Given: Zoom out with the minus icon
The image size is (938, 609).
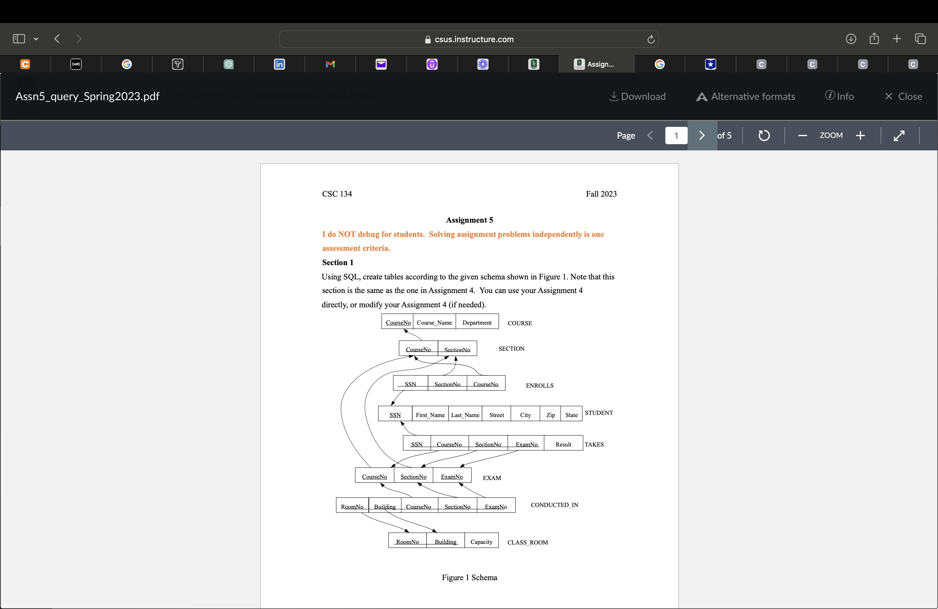Looking at the screenshot, I should (802, 135).
